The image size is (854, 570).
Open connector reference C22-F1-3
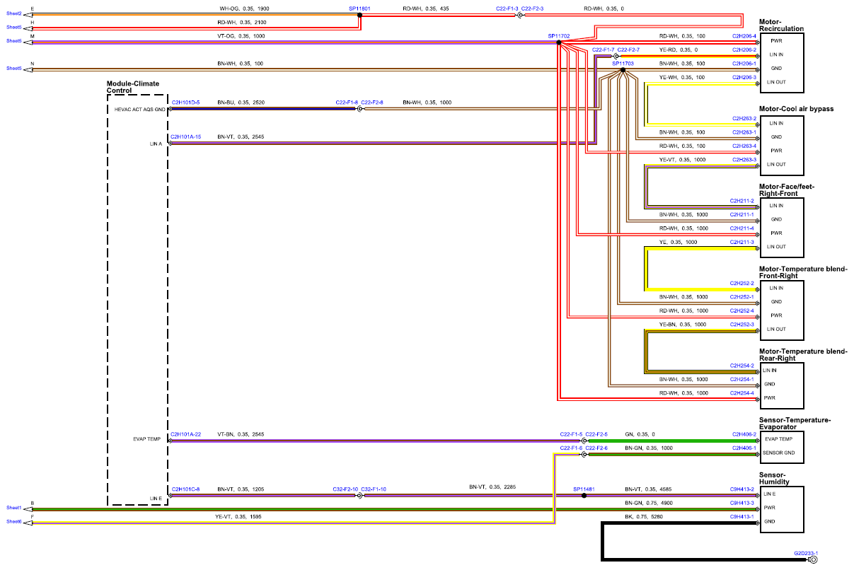(x=507, y=8)
